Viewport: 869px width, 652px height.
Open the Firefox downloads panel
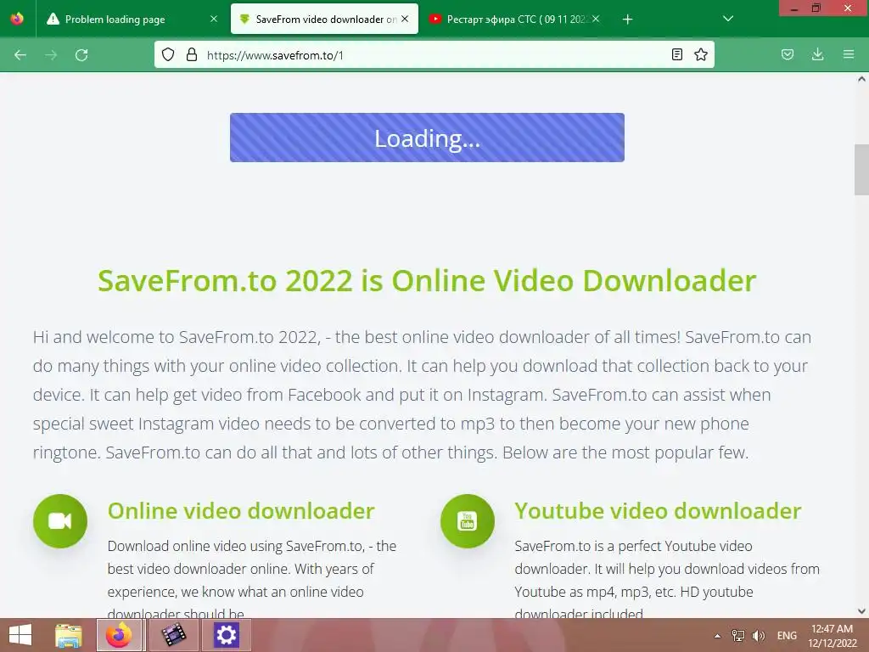817,54
